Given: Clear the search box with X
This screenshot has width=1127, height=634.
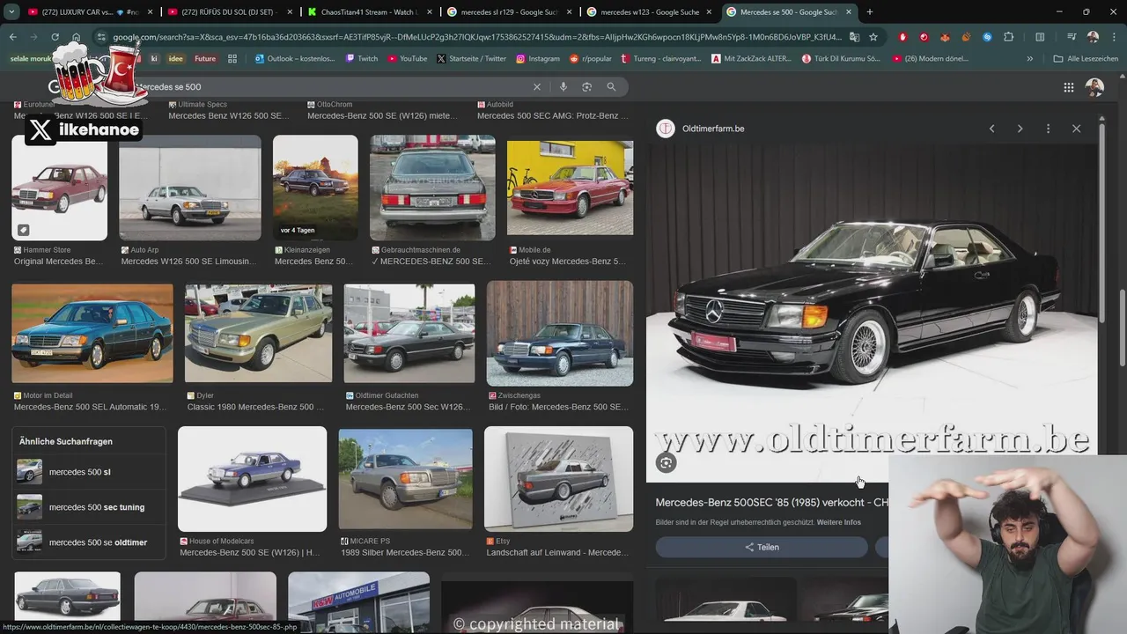Looking at the screenshot, I should pos(536,87).
